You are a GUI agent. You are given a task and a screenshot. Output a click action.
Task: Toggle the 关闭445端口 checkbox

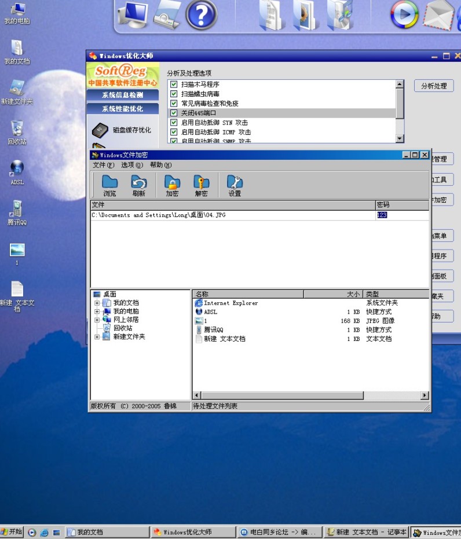pyautogui.click(x=173, y=113)
